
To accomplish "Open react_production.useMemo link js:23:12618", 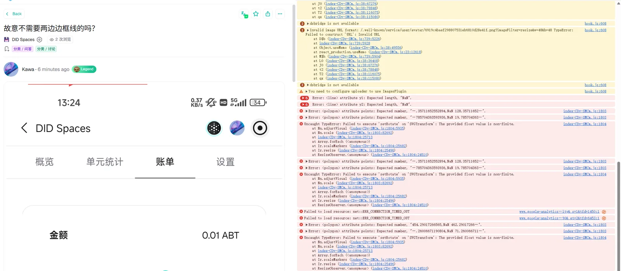I will [395, 52].
